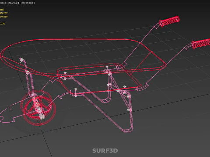This screenshot has width=210, height=157.
Task: Select the fully visible red handle grip
Action: 169,21
